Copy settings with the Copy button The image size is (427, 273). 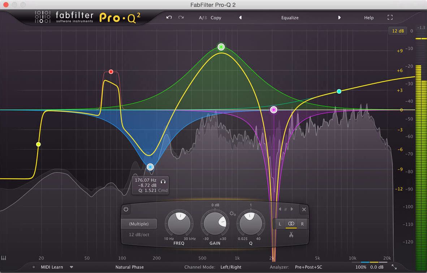(x=216, y=18)
